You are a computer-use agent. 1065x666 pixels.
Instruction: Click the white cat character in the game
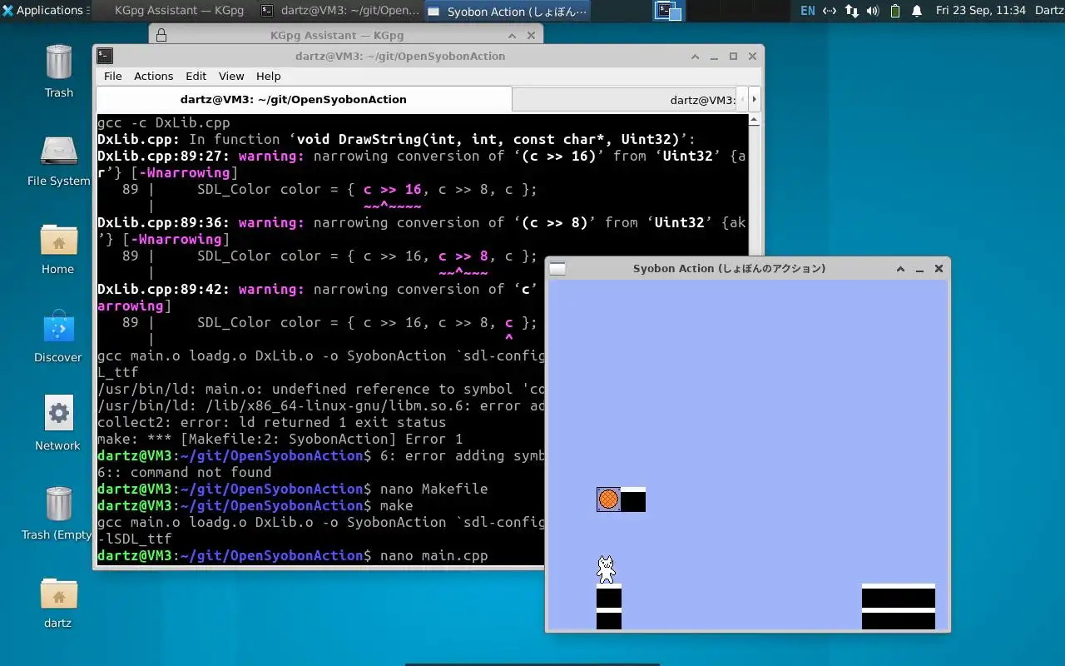[607, 569]
